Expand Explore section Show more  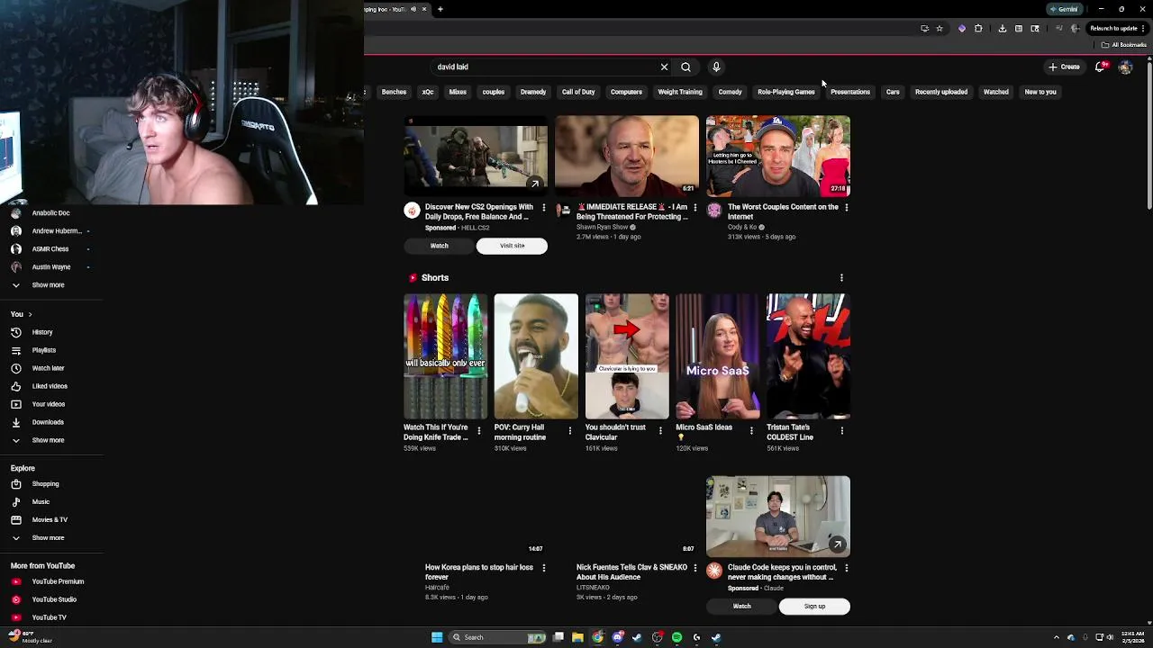click(x=50, y=538)
